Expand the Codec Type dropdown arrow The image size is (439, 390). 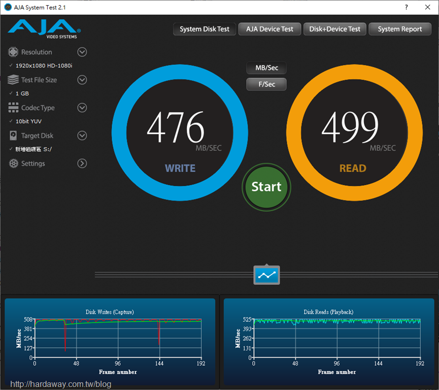[82, 108]
